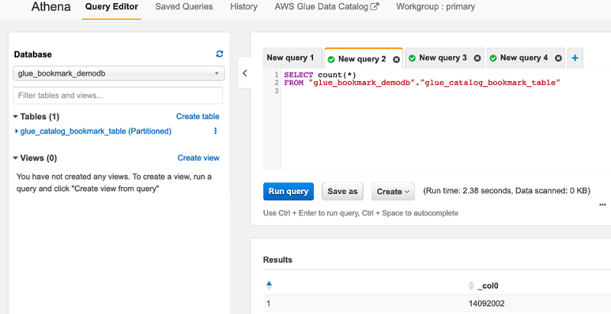The height and width of the screenshot is (314, 611).
Task: Sort results by _col0 column
Action: (471, 286)
